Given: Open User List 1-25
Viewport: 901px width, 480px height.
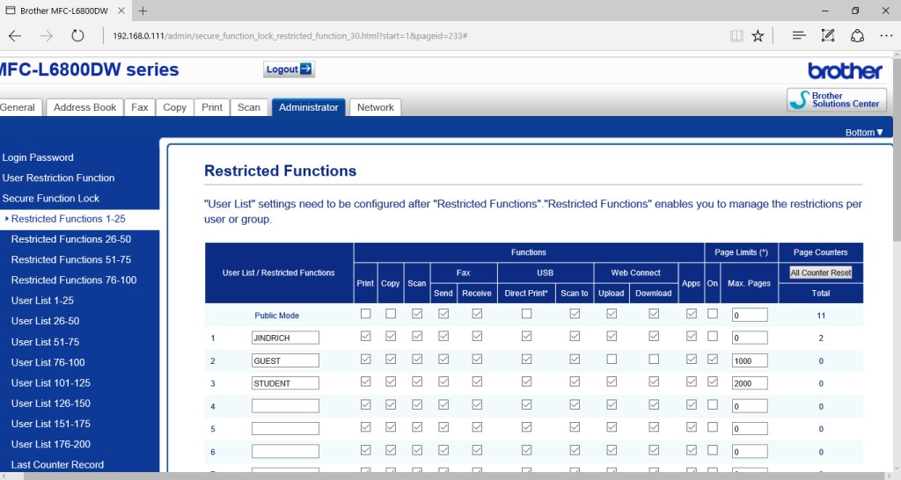Looking at the screenshot, I should coord(42,301).
